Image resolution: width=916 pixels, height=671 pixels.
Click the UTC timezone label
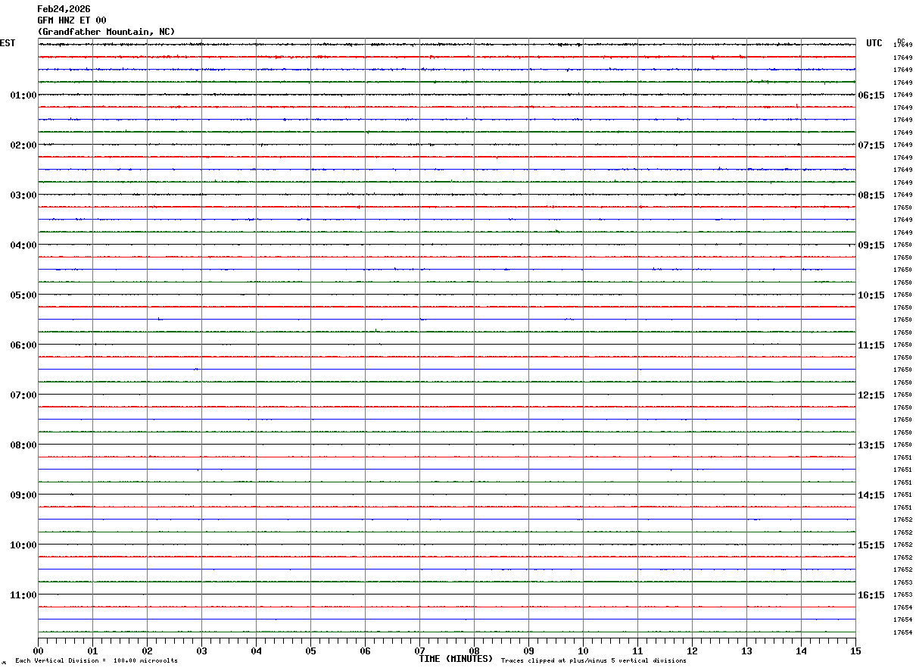pos(874,43)
